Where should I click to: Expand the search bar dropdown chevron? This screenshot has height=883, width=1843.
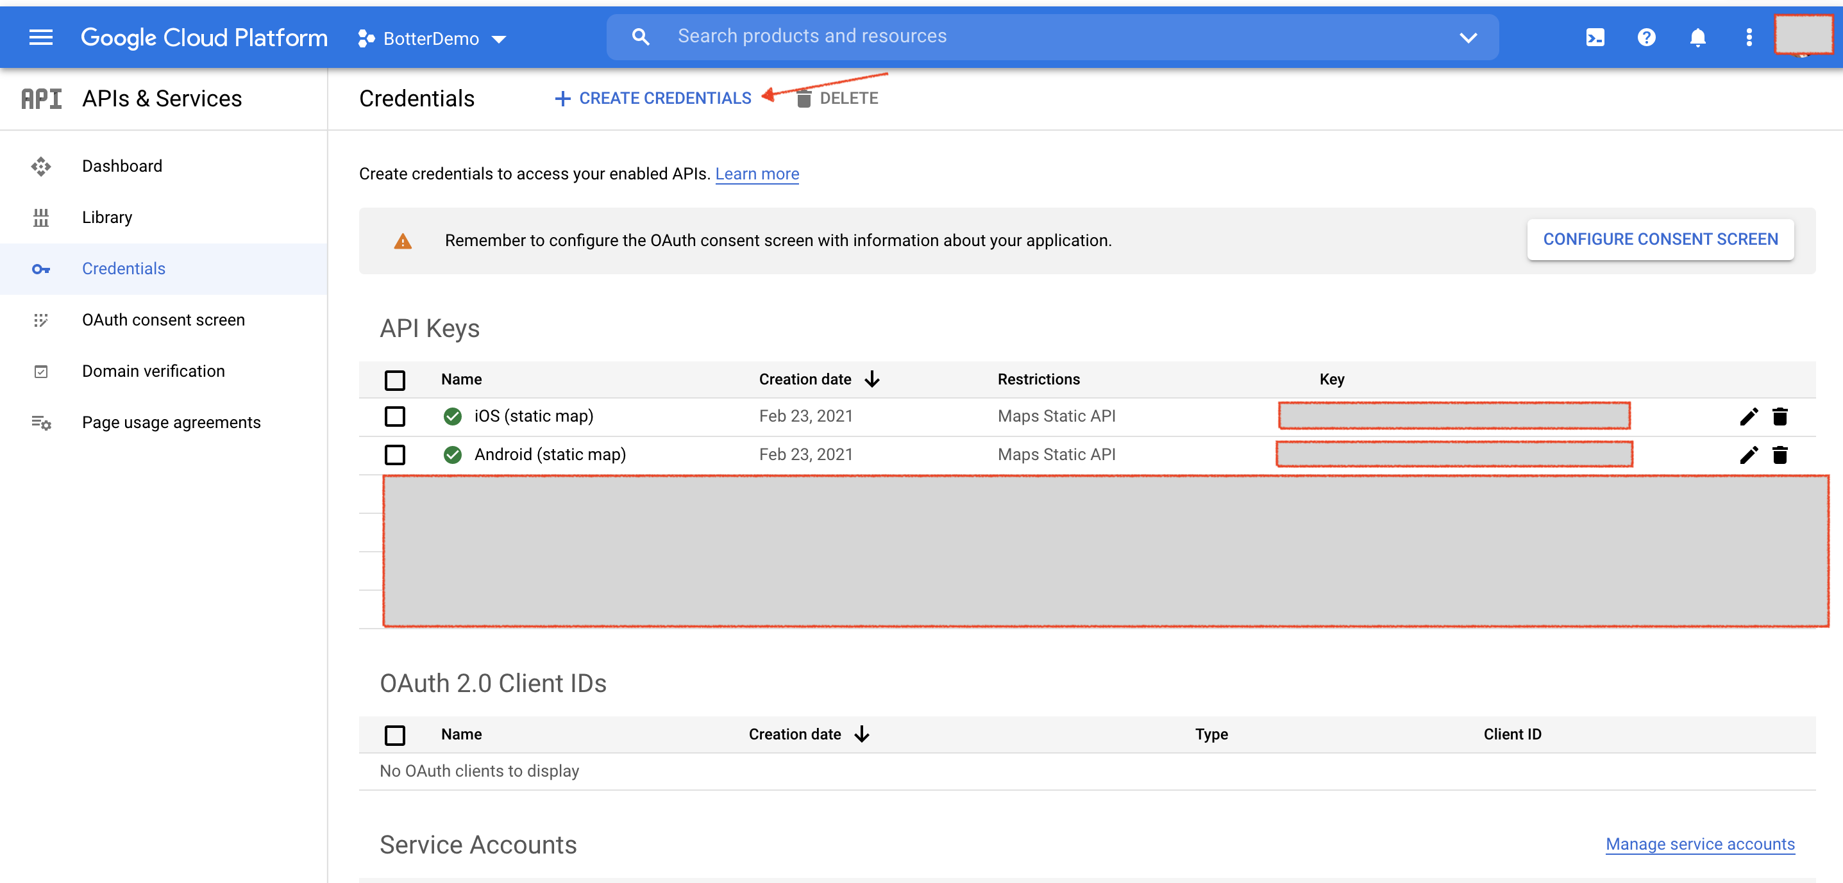(x=1467, y=38)
